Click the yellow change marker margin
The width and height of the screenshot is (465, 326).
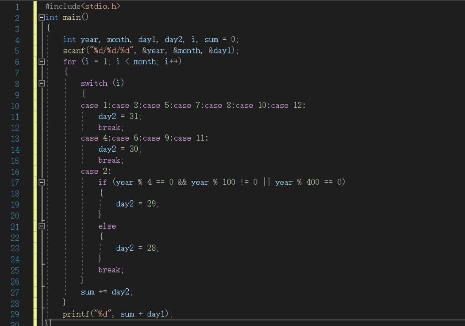coord(35,163)
